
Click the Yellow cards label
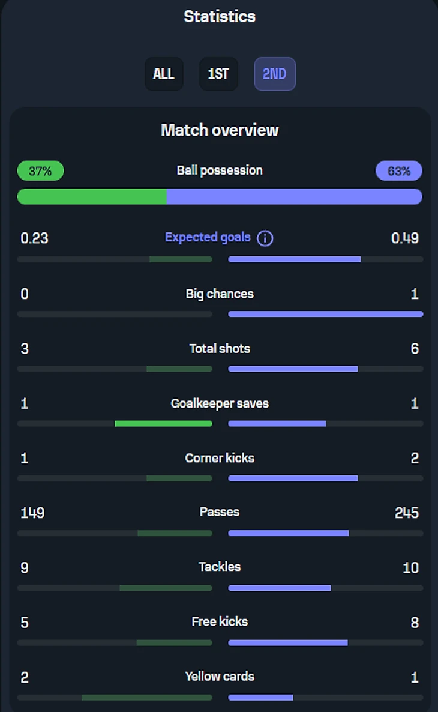click(x=220, y=676)
